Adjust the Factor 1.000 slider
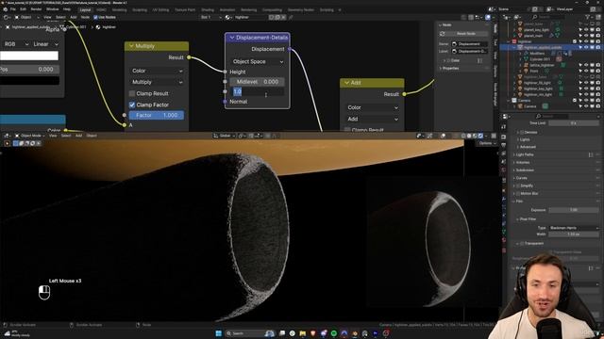The height and width of the screenshot is (339, 604). pos(157,115)
